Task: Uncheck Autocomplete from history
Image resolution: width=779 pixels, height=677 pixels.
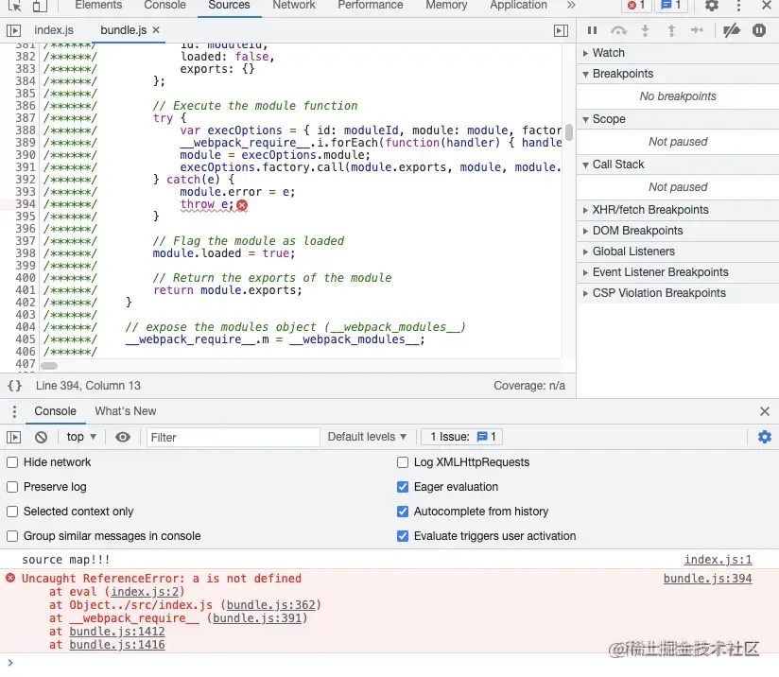Action: (x=403, y=512)
